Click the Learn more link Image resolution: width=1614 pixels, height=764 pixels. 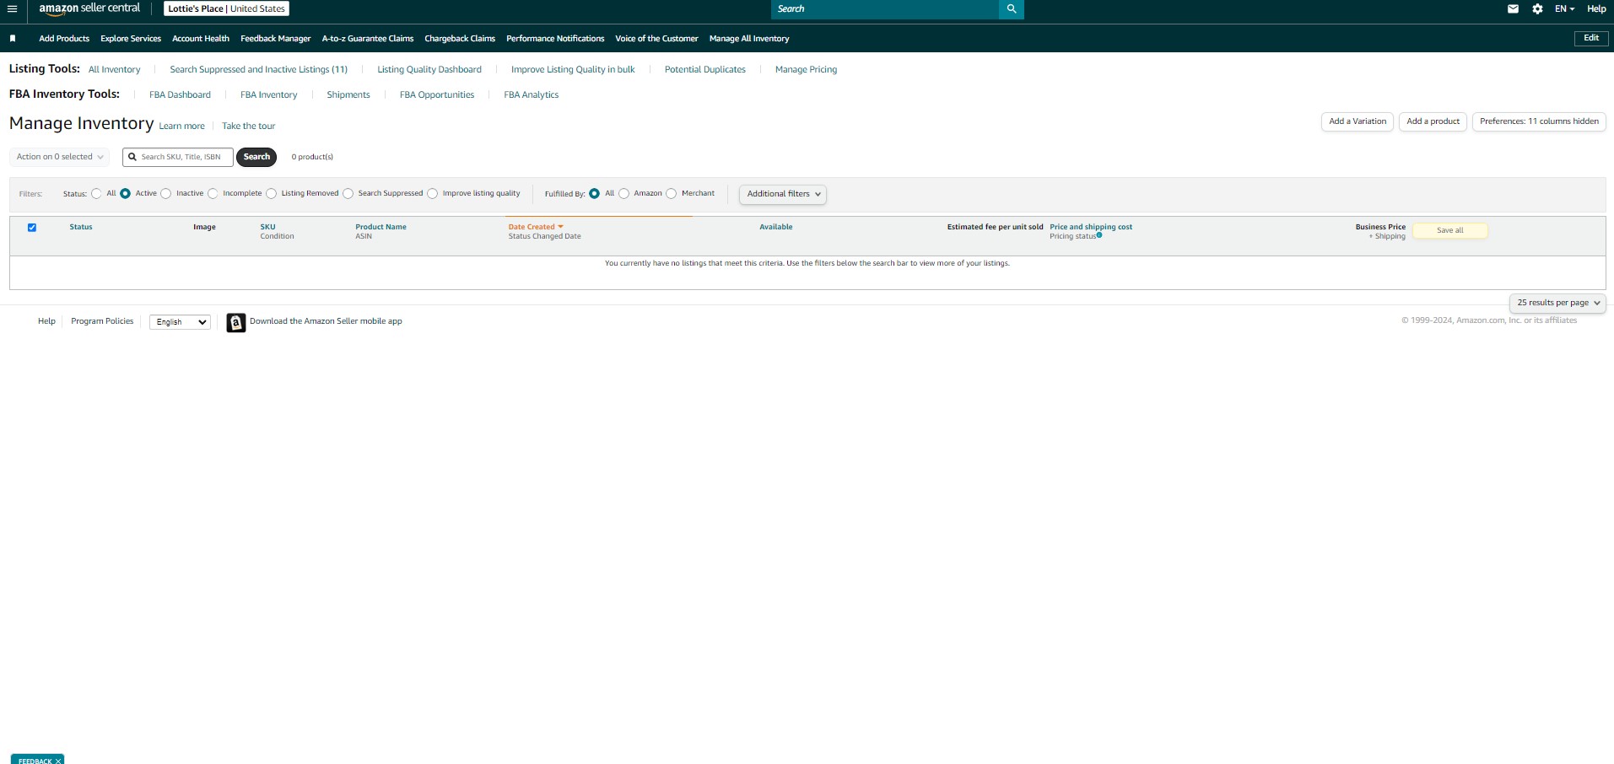tap(182, 126)
